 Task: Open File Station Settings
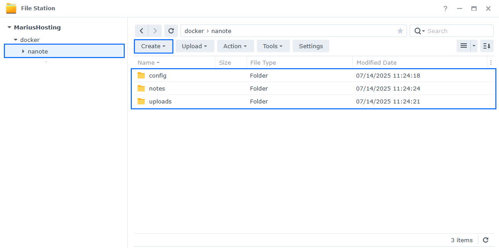pyautogui.click(x=311, y=46)
